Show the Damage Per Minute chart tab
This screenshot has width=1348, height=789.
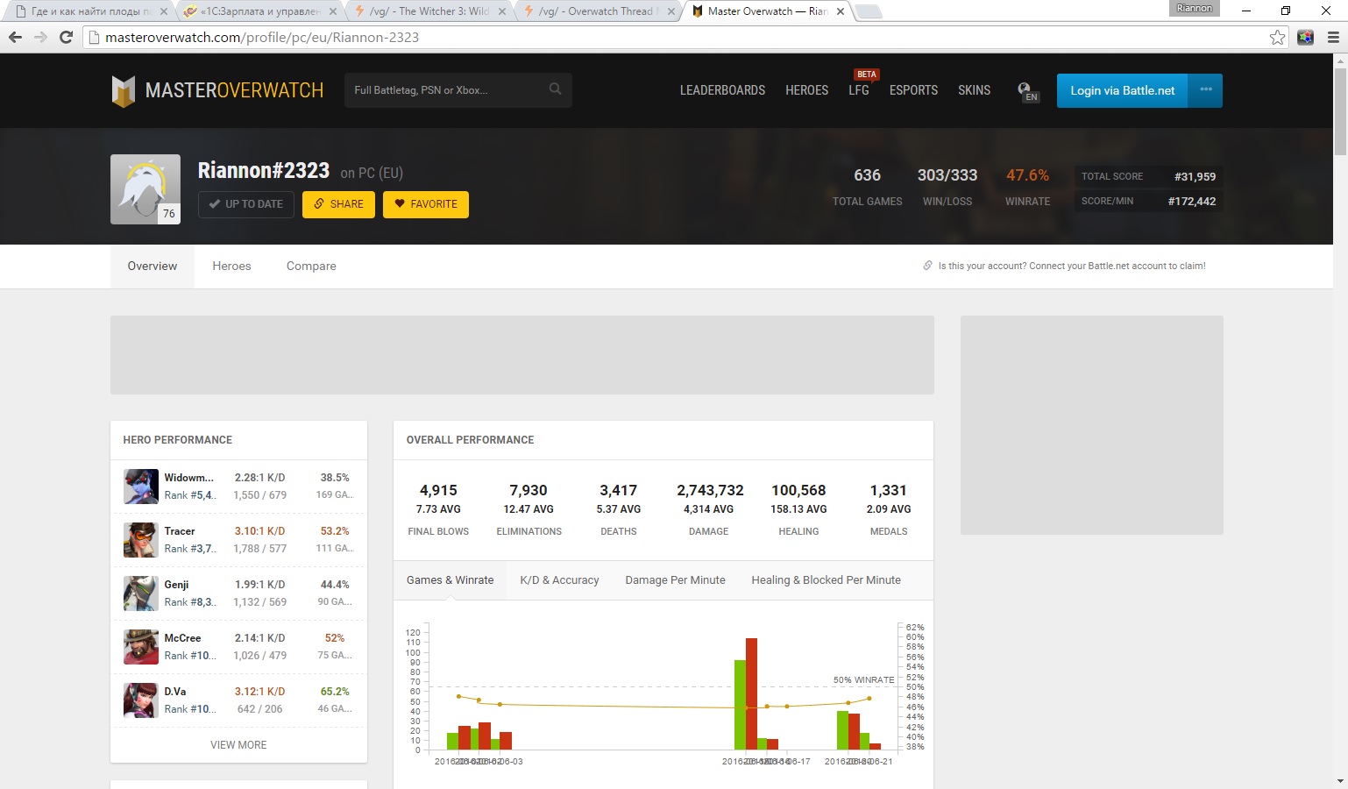coord(675,580)
